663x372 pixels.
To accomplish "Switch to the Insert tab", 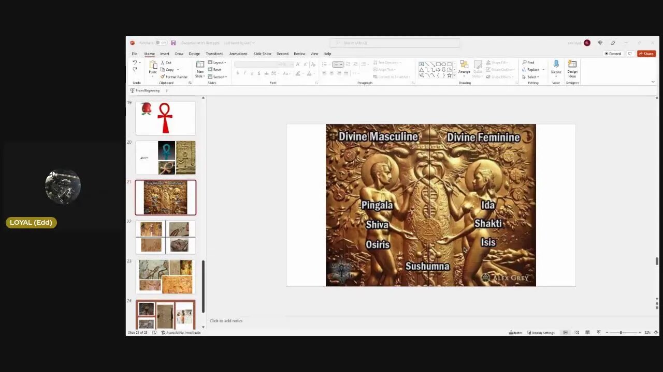I will (x=165, y=54).
